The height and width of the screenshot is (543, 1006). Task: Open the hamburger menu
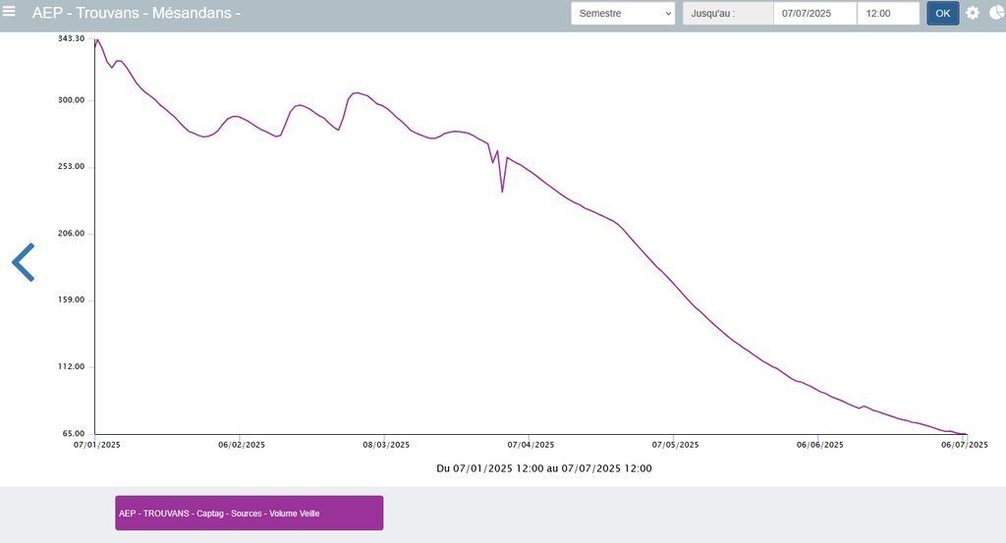10,12
